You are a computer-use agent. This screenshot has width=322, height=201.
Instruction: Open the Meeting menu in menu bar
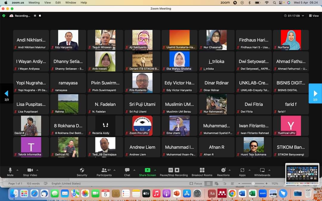pyautogui.click(x=34, y=2)
